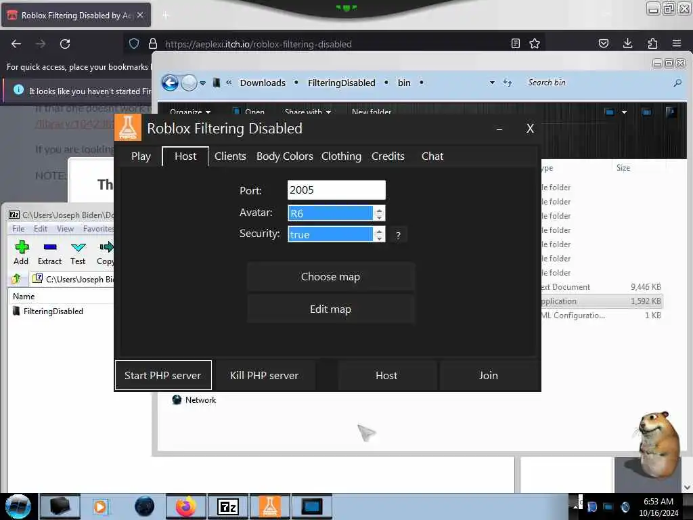Click the Search bin field
Screen dimensions: 693x520
click(597, 83)
